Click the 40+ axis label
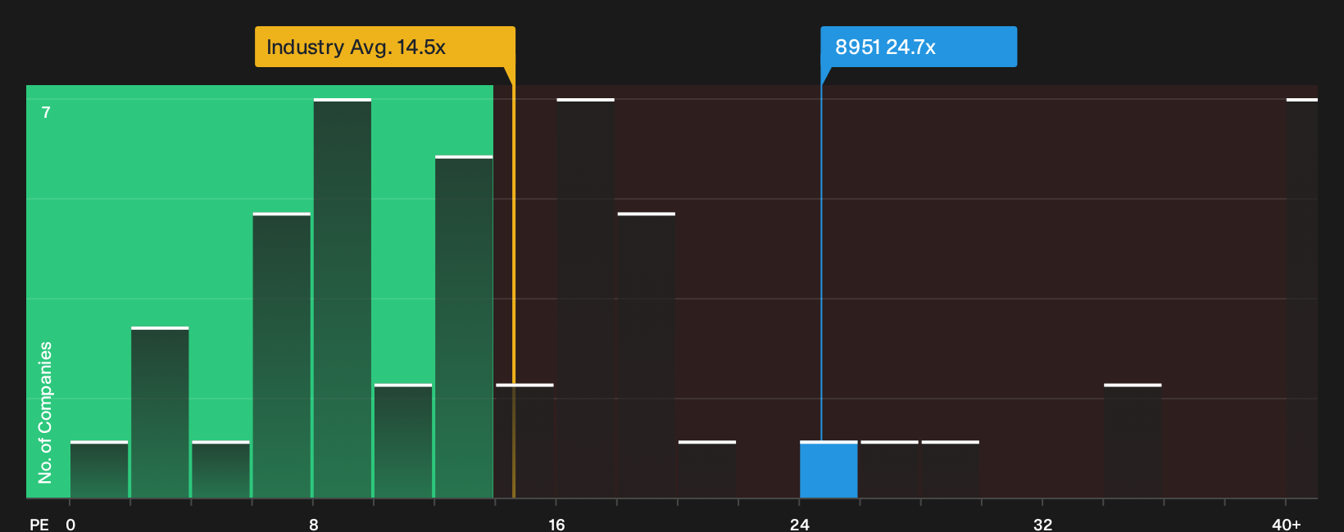1344x532 pixels. pos(1286,524)
